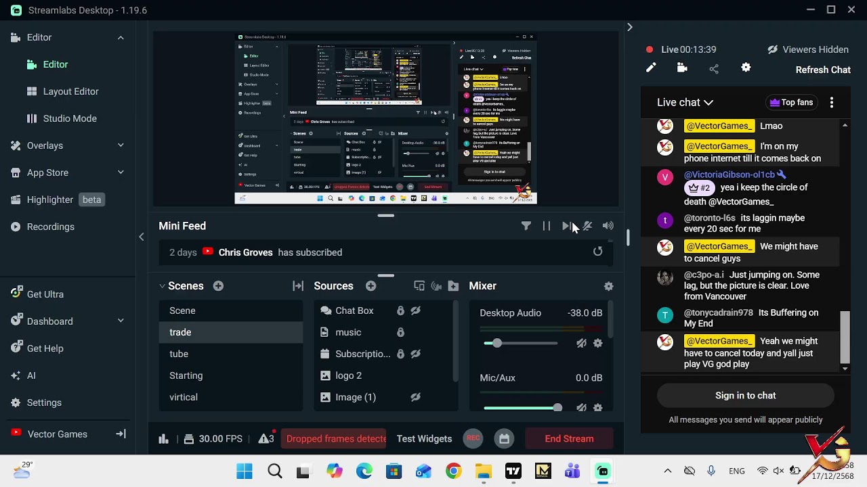
Task: Expand the Overlays sidebar section
Action: [x=121, y=145]
